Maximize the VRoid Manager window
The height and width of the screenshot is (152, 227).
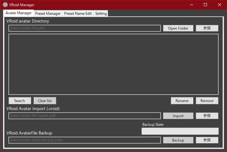pyautogui.click(x=205, y=5)
